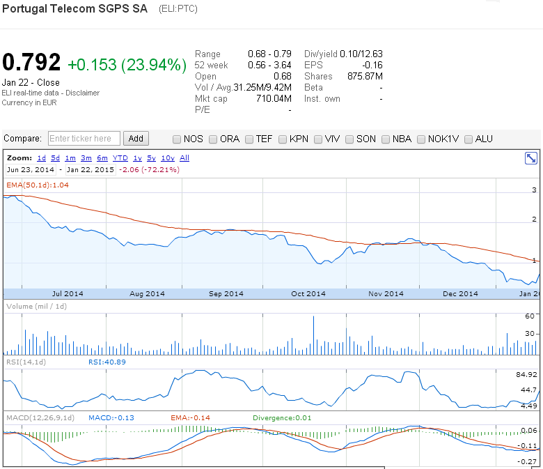Click the Enter ticker here field
Viewport: 543px width, 469px height.
(84, 138)
